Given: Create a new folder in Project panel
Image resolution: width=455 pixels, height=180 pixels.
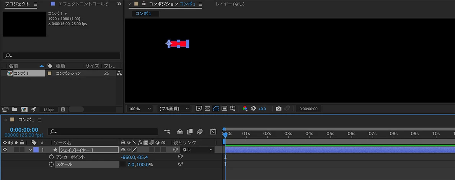Looking at the screenshot, I should point(15,109).
